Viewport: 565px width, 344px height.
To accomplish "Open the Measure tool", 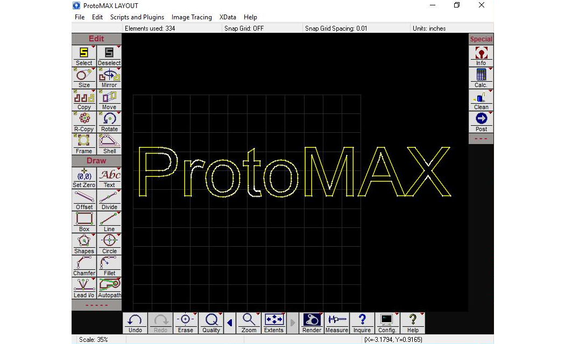I will [x=337, y=323].
